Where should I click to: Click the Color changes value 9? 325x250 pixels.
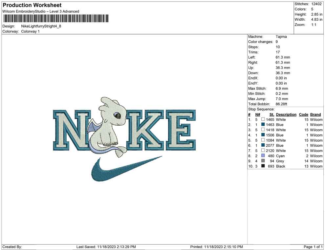click(277, 42)
